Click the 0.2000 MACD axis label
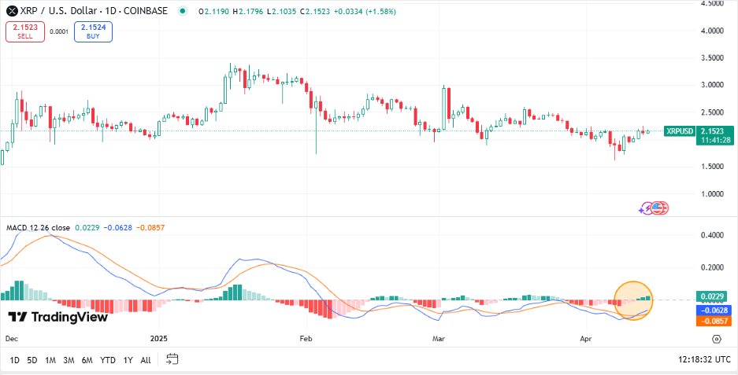 712,267
